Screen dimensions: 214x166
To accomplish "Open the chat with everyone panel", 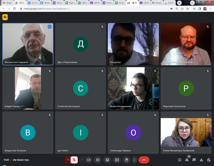I will pos(194,160).
